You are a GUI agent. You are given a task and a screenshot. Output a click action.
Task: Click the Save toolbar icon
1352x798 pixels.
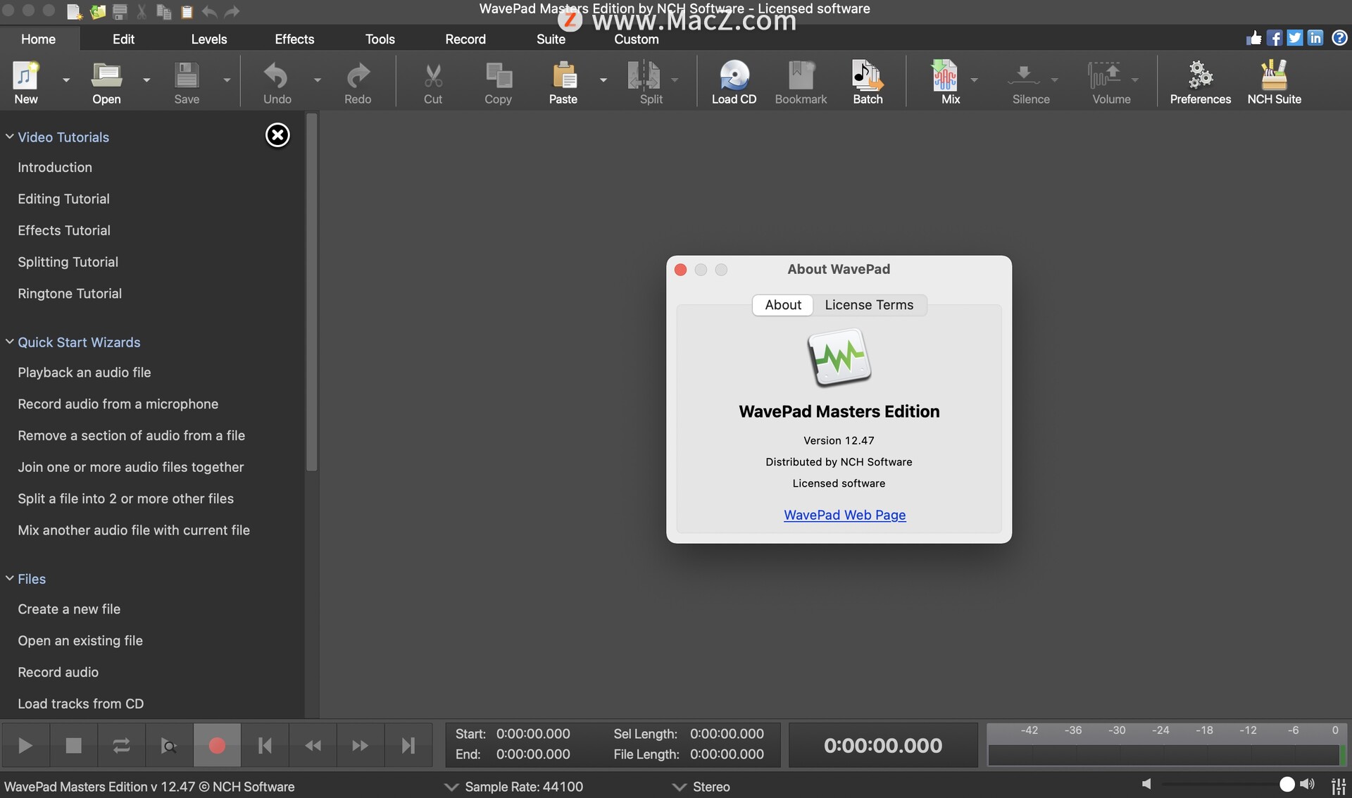(x=187, y=75)
